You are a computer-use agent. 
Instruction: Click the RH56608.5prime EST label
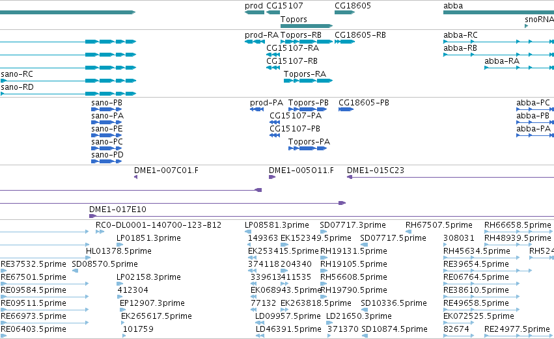pos(353,278)
